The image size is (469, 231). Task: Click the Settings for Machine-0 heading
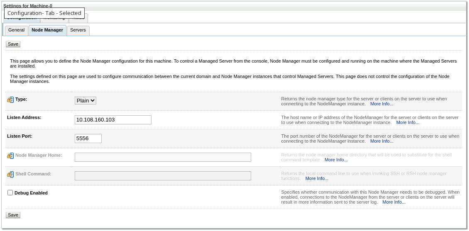click(x=28, y=6)
